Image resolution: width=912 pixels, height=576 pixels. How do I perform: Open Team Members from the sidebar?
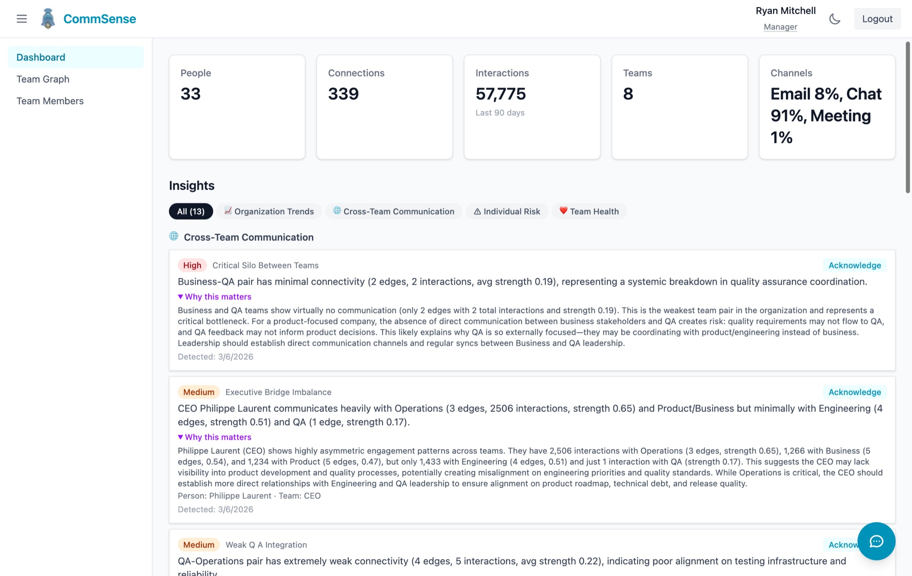tap(50, 101)
